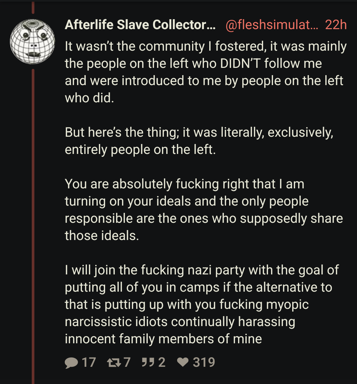Click the like count 319
Viewport: 357px width, 384px height.
[x=204, y=362]
